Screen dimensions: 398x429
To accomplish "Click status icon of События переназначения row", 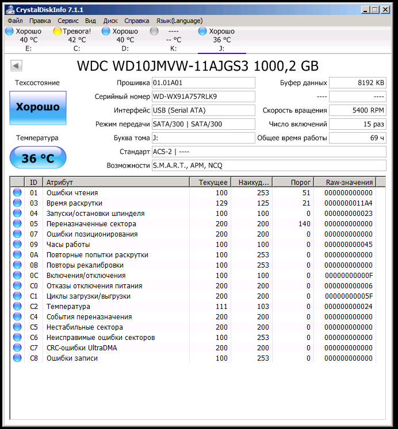I will [x=17, y=316].
